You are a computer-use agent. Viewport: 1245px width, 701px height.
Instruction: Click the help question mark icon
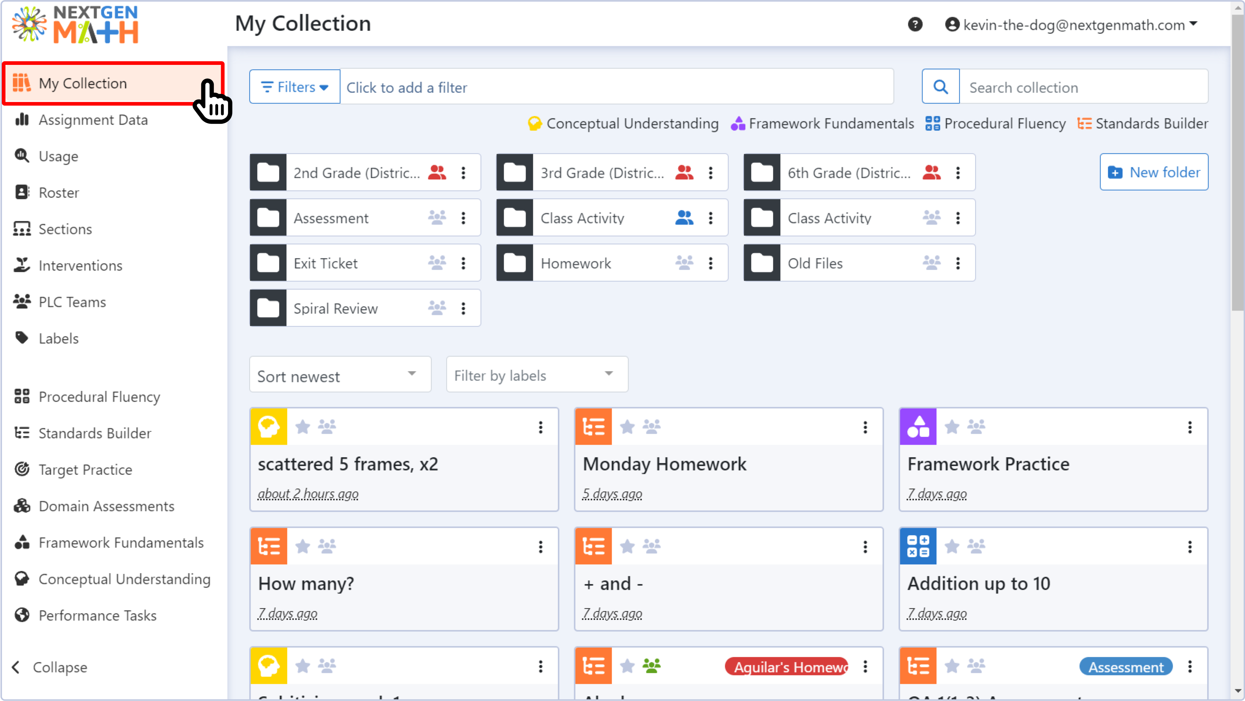point(915,24)
